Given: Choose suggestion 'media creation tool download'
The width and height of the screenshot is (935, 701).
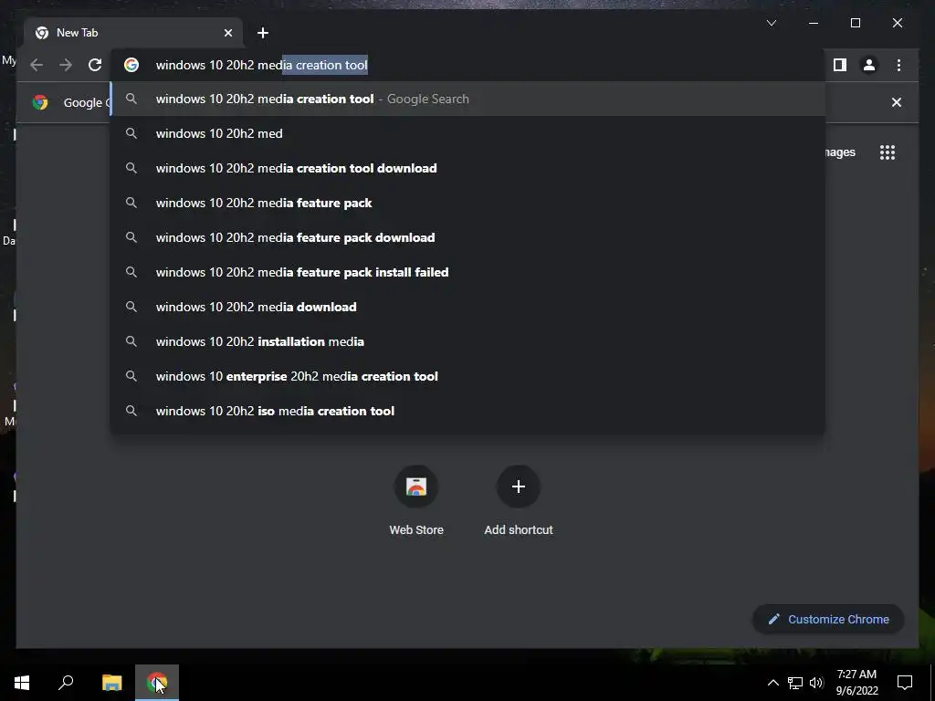Looking at the screenshot, I should pos(468,168).
